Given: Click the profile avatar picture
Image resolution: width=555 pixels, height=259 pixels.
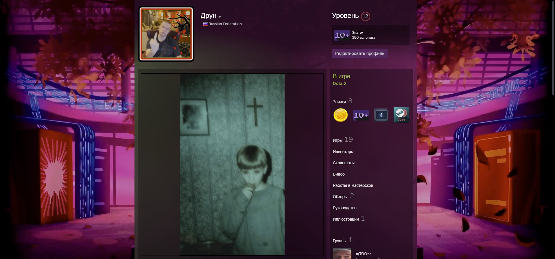Looking at the screenshot, I should 166,34.
